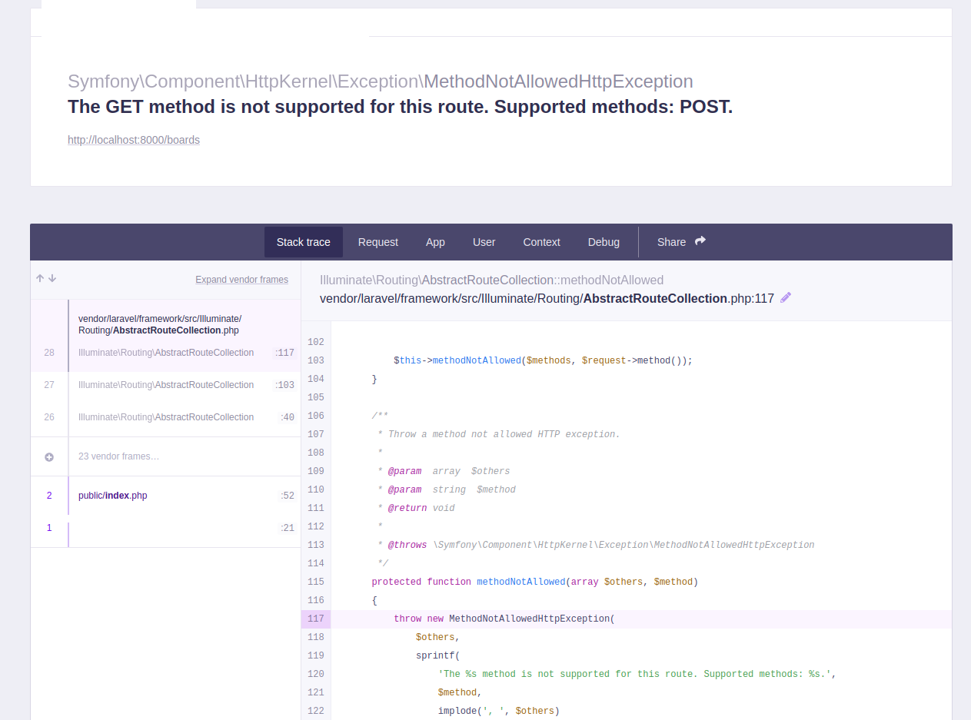Open the localhost:8000/boards URL link
Screen dimensions: 971x720
click(134, 140)
